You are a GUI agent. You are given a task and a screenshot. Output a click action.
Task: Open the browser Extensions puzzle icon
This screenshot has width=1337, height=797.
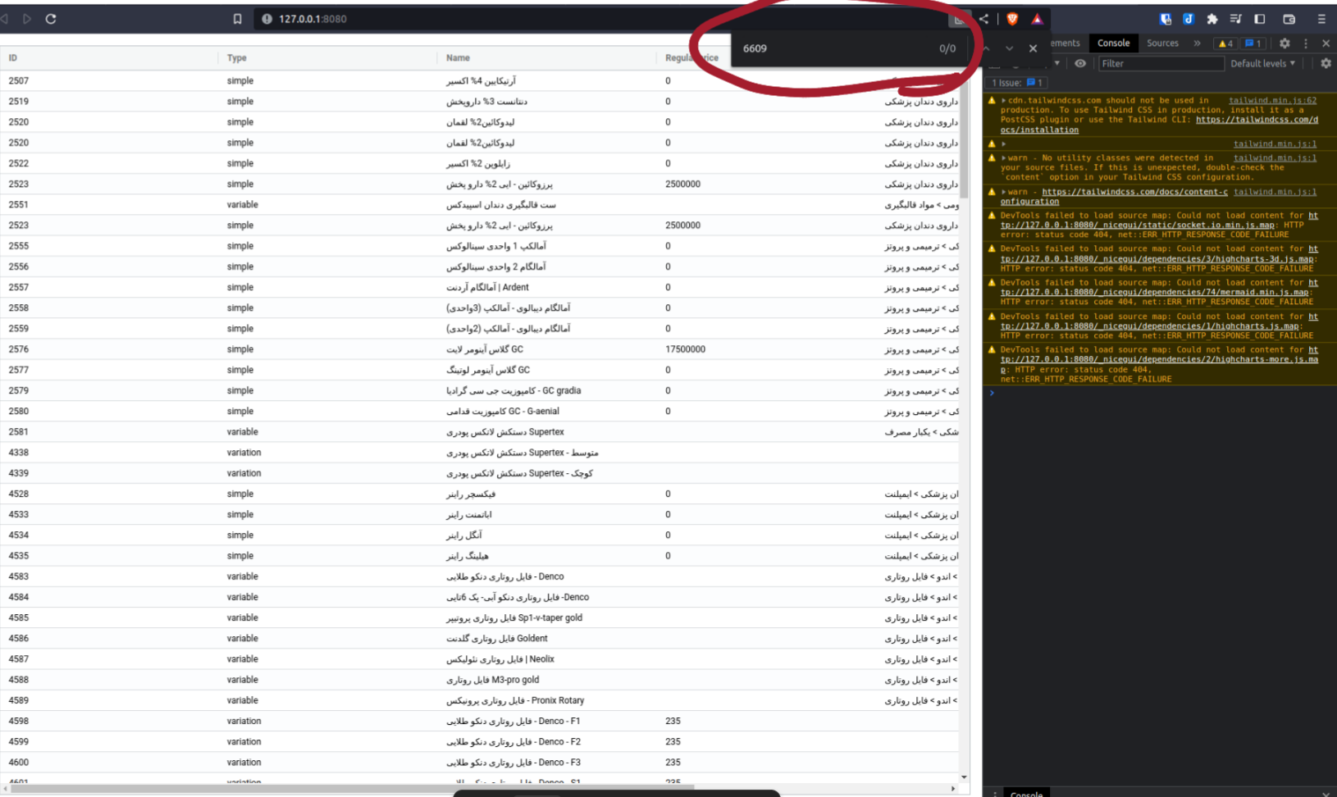pyautogui.click(x=1213, y=20)
